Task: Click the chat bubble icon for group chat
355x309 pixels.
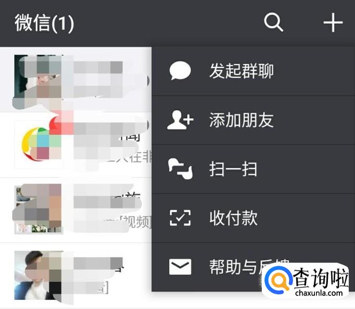Action: [180, 71]
